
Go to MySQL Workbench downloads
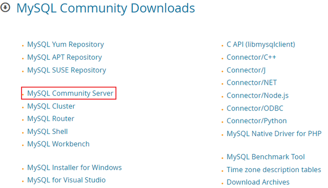[58, 144]
